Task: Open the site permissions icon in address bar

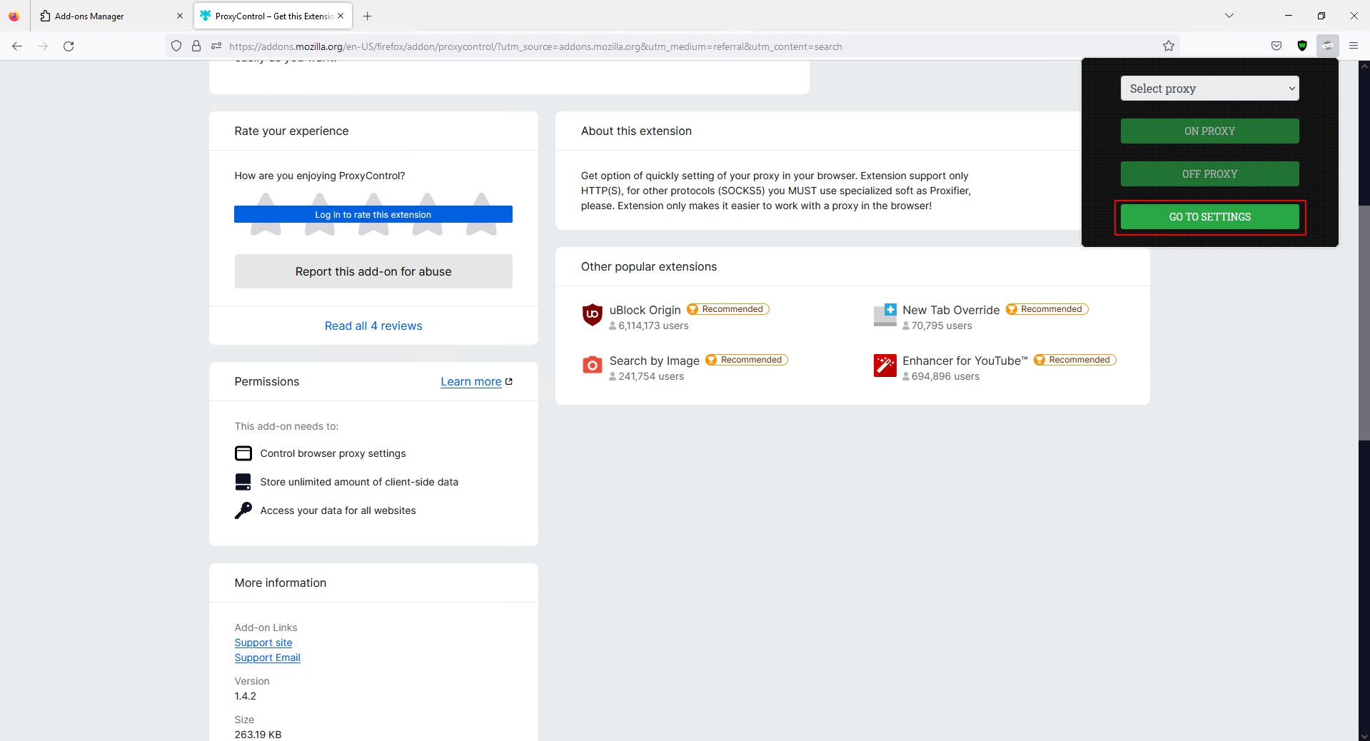Action: (x=216, y=46)
